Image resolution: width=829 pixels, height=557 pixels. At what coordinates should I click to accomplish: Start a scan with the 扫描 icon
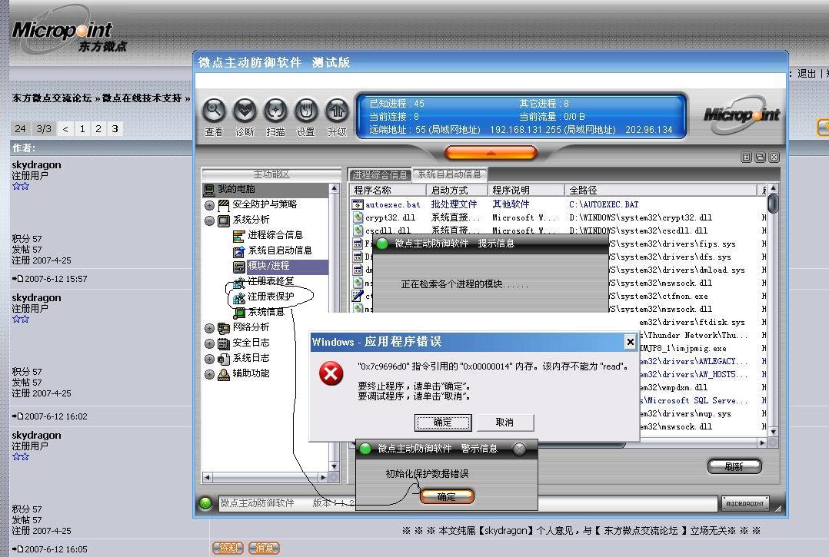coord(275,111)
